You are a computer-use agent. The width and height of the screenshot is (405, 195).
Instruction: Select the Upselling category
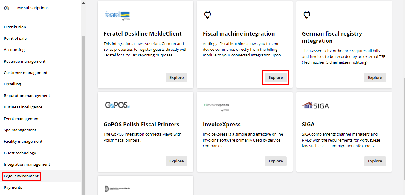(x=12, y=84)
